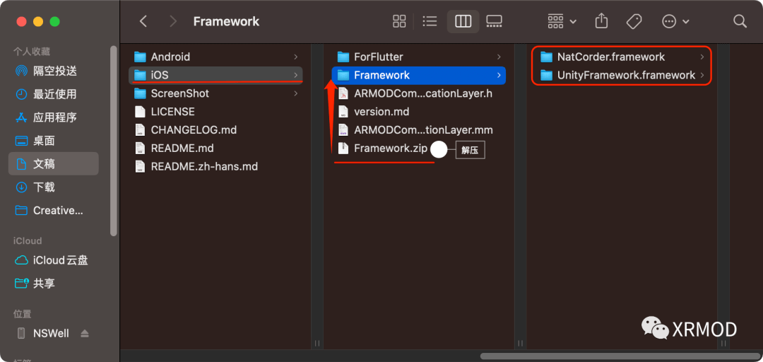Select the Android folder
This screenshot has width=763, height=362.
pos(215,57)
